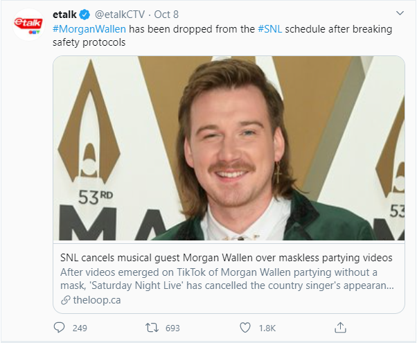This screenshot has height=343, width=417.
Task: Open Morgan Wallen article photo
Action: (229, 149)
